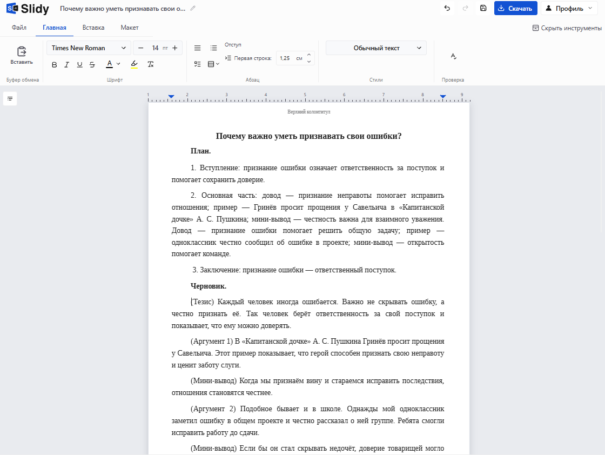Click the '(Тезис)' paragraph start

click(x=202, y=302)
